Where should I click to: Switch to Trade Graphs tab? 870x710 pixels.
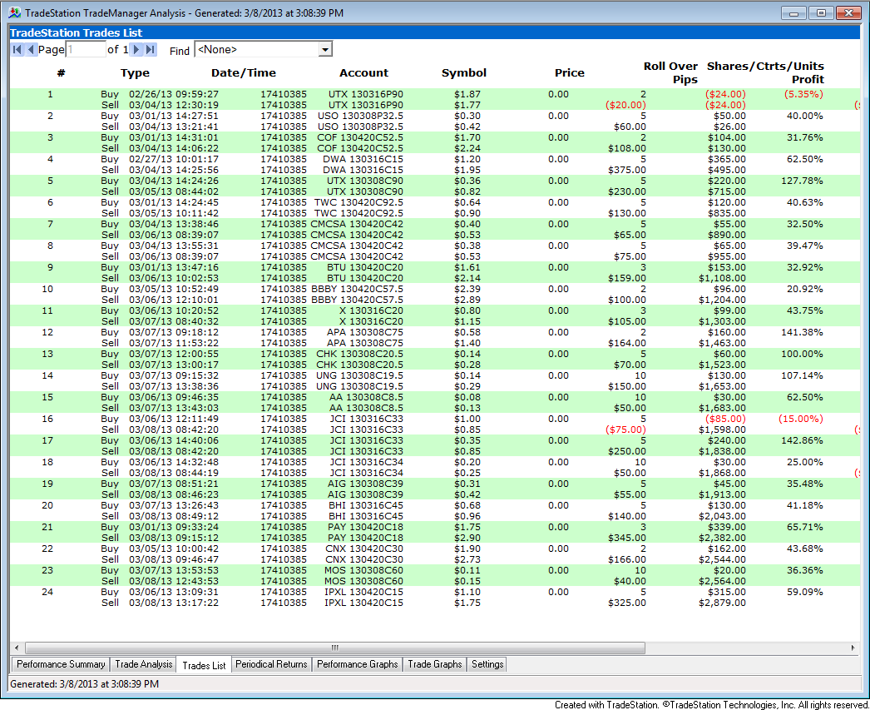pyautogui.click(x=435, y=664)
